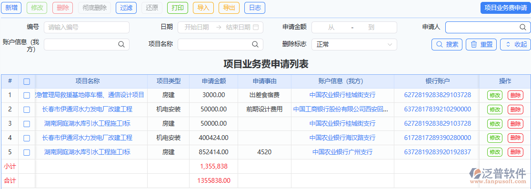
Task: Click 修改 in row 2 operations
Action: coord(495,110)
